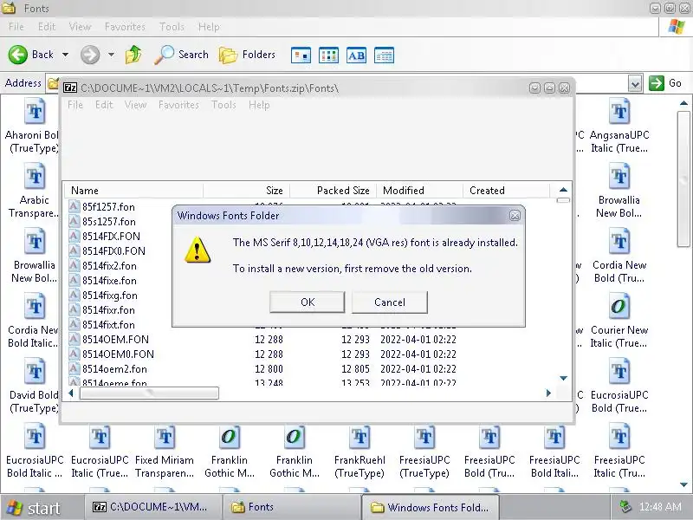This screenshot has height=520, width=693.
Task: Select 85s1257.fon in the 7-Zip list
Action: pyautogui.click(x=109, y=222)
